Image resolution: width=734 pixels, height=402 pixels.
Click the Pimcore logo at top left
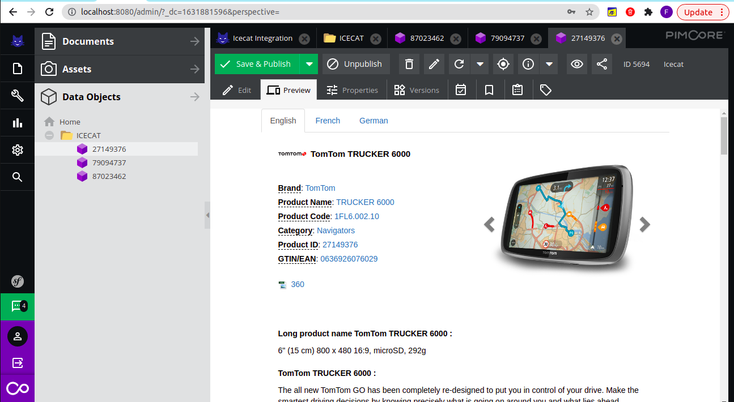(17, 41)
